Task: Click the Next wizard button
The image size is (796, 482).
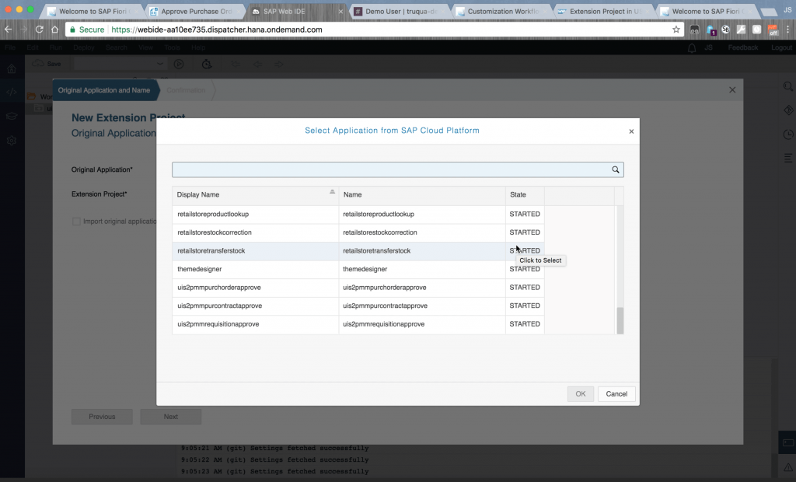Action: pos(170,417)
